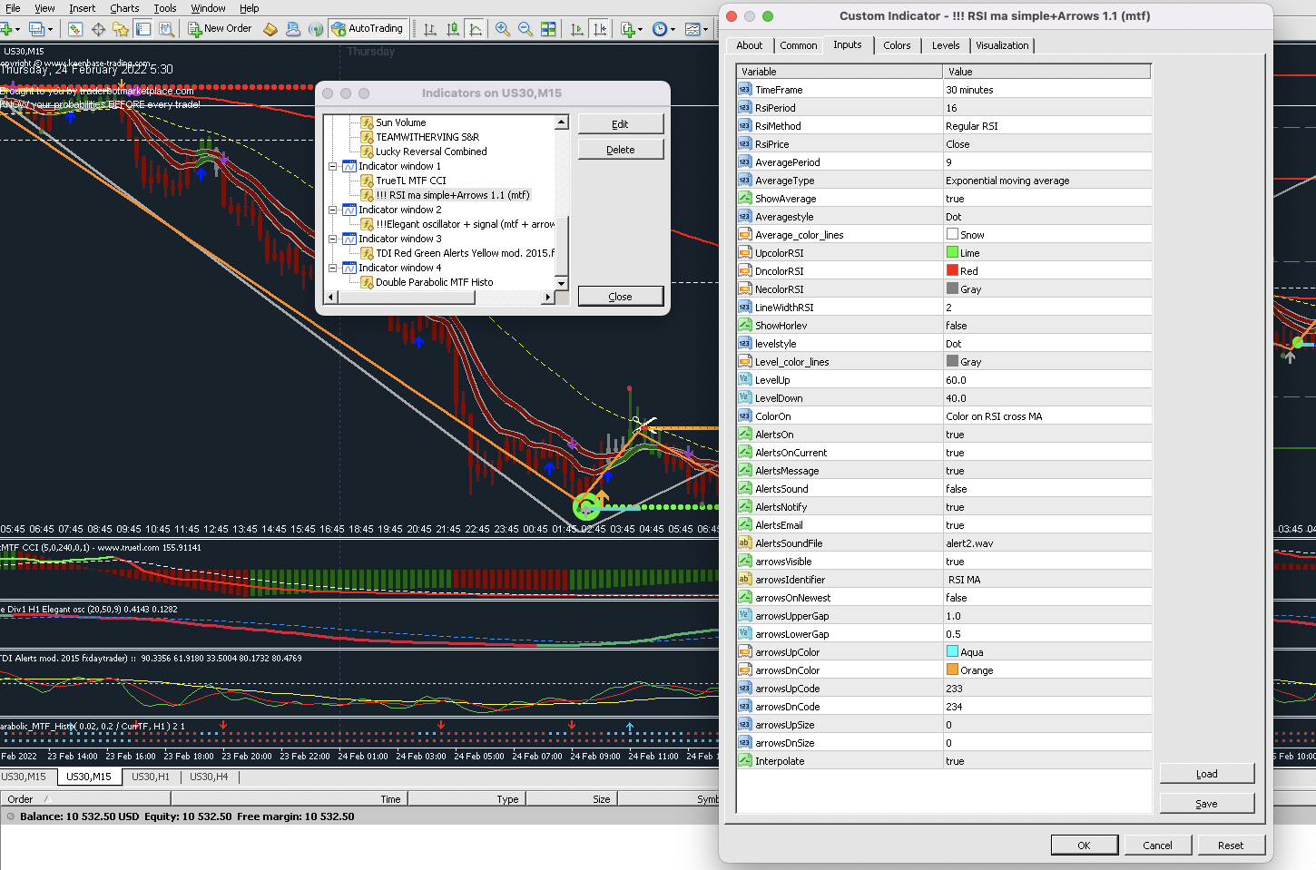Open the crosshair tool in toolbar
The width and height of the screenshot is (1316, 870).
click(x=98, y=29)
